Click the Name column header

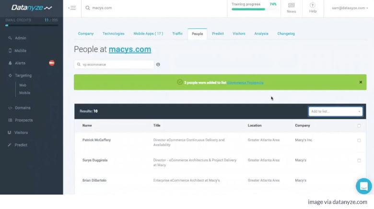coord(87,125)
